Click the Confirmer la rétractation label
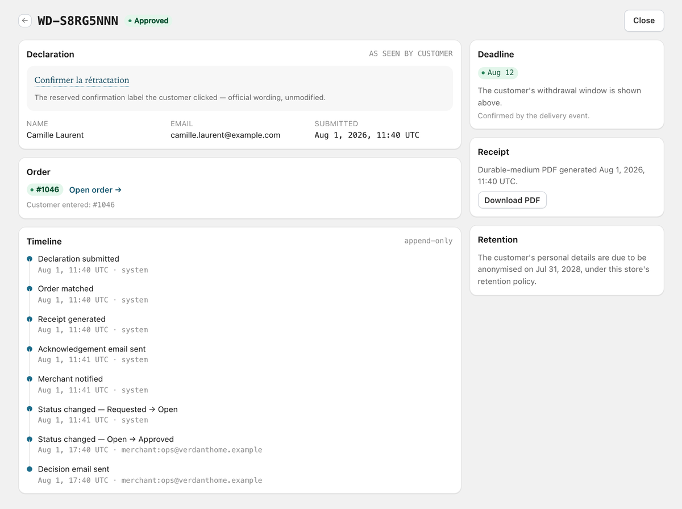Image resolution: width=682 pixels, height=509 pixels. coord(82,80)
